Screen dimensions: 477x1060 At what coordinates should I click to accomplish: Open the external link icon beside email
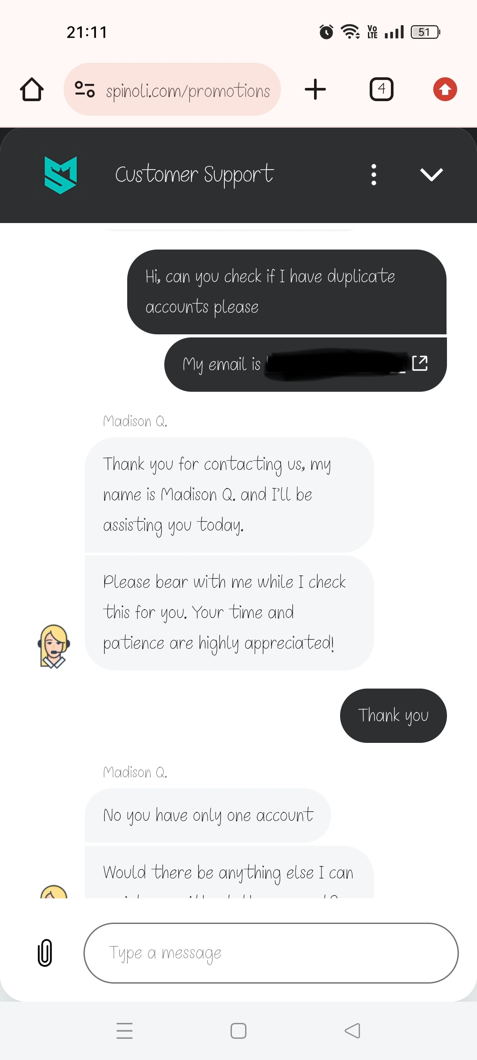click(x=420, y=363)
